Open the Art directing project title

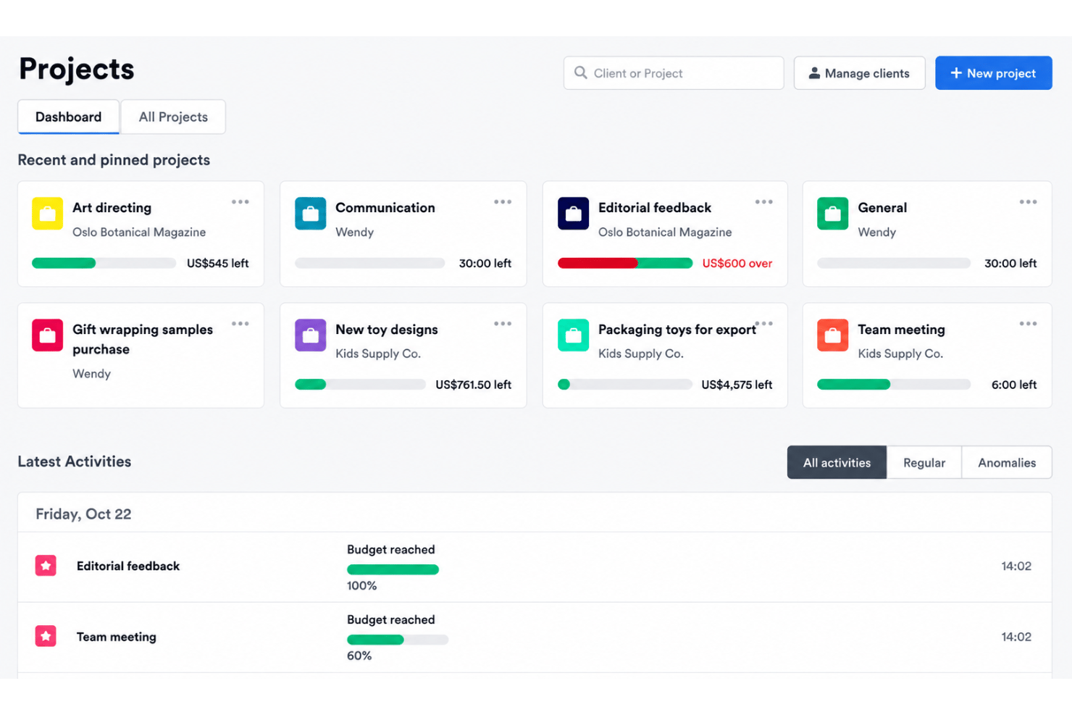pyautogui.click(x=112, y=208)
